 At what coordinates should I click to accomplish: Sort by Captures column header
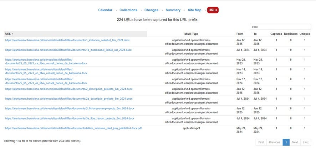point(276,34)
